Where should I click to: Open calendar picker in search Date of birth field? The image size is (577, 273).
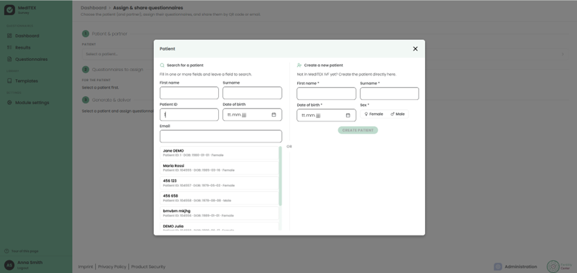point(274,115)
